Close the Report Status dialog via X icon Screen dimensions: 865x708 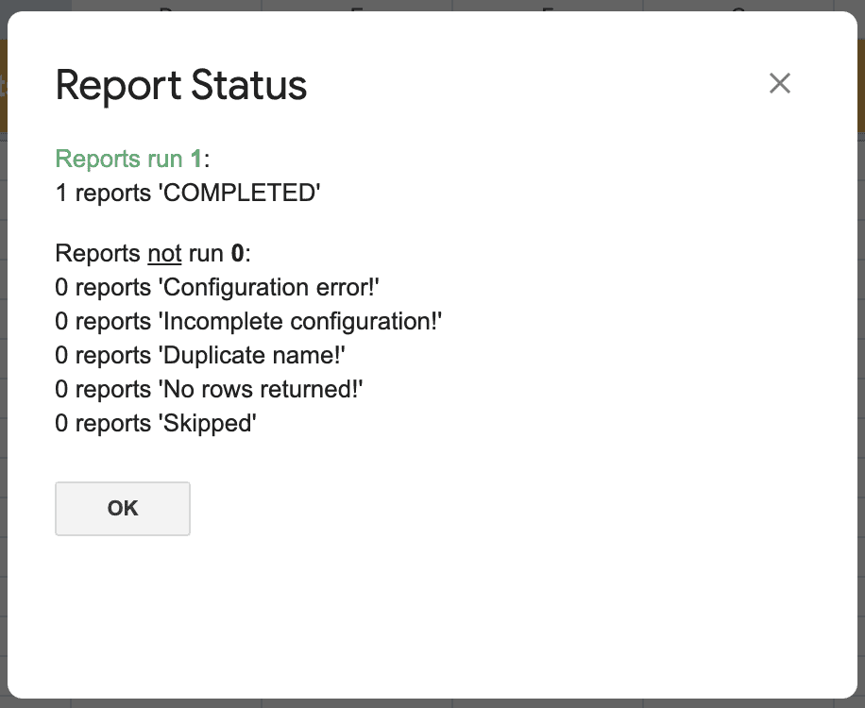[x=780, y=83]
